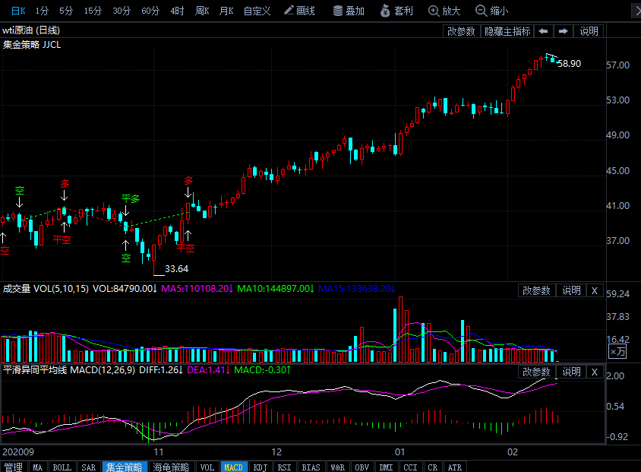Click the left arrow in main chart header
This screenshot has width=641, height=472.
click(544, 31)
